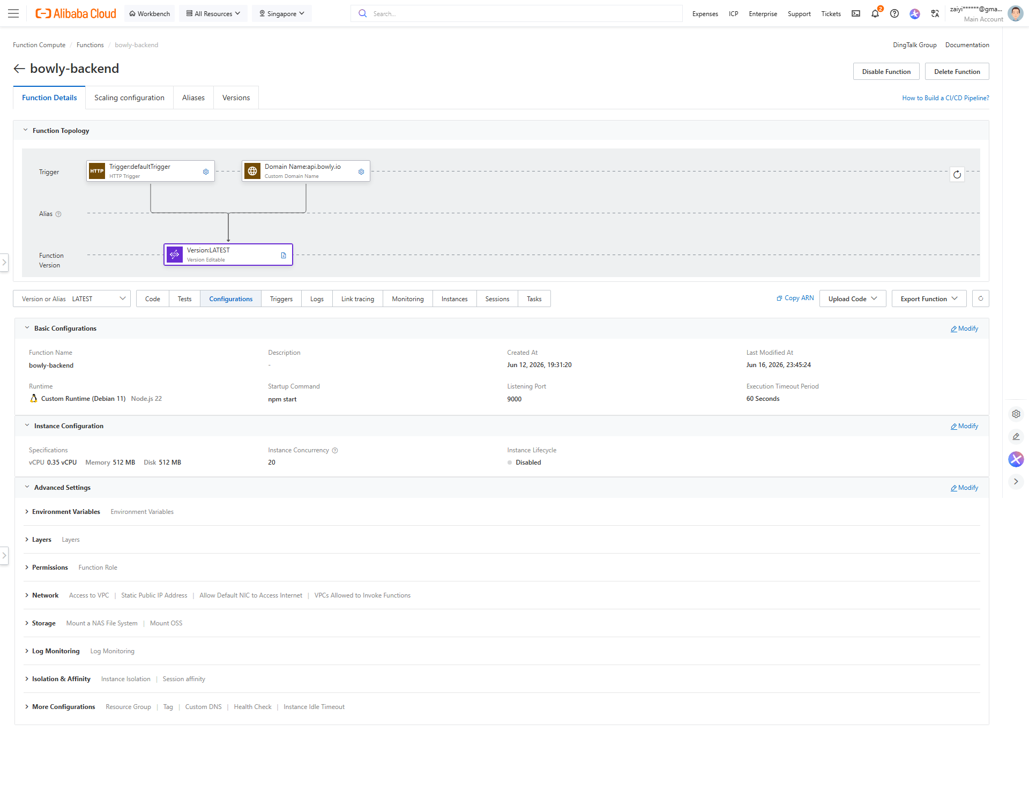Screen dimensions: 1029x791
Task: Open the right sidebar edit feedback icon
Action: 1016,436
